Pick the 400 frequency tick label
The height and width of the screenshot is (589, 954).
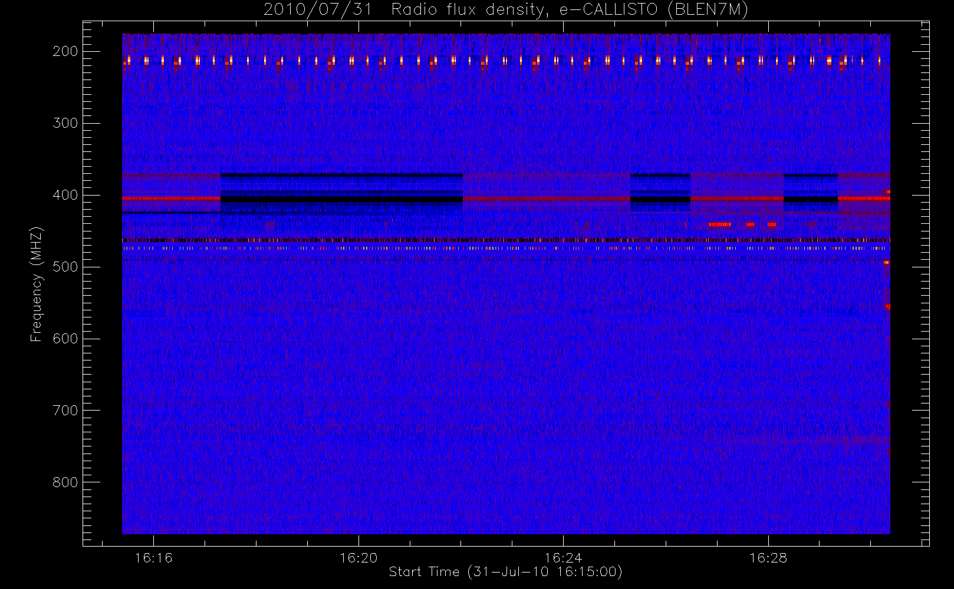coord(65,195)
